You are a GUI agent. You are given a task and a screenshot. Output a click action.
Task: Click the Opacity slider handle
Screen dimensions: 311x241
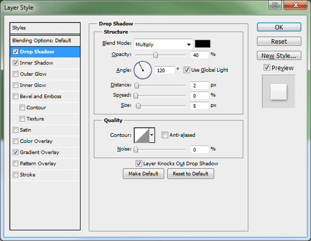[x=155, y=55]
